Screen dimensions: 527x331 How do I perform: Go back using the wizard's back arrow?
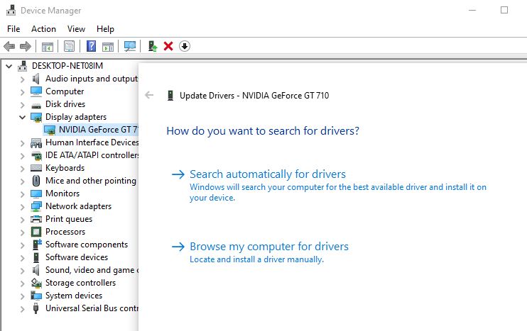149,95
